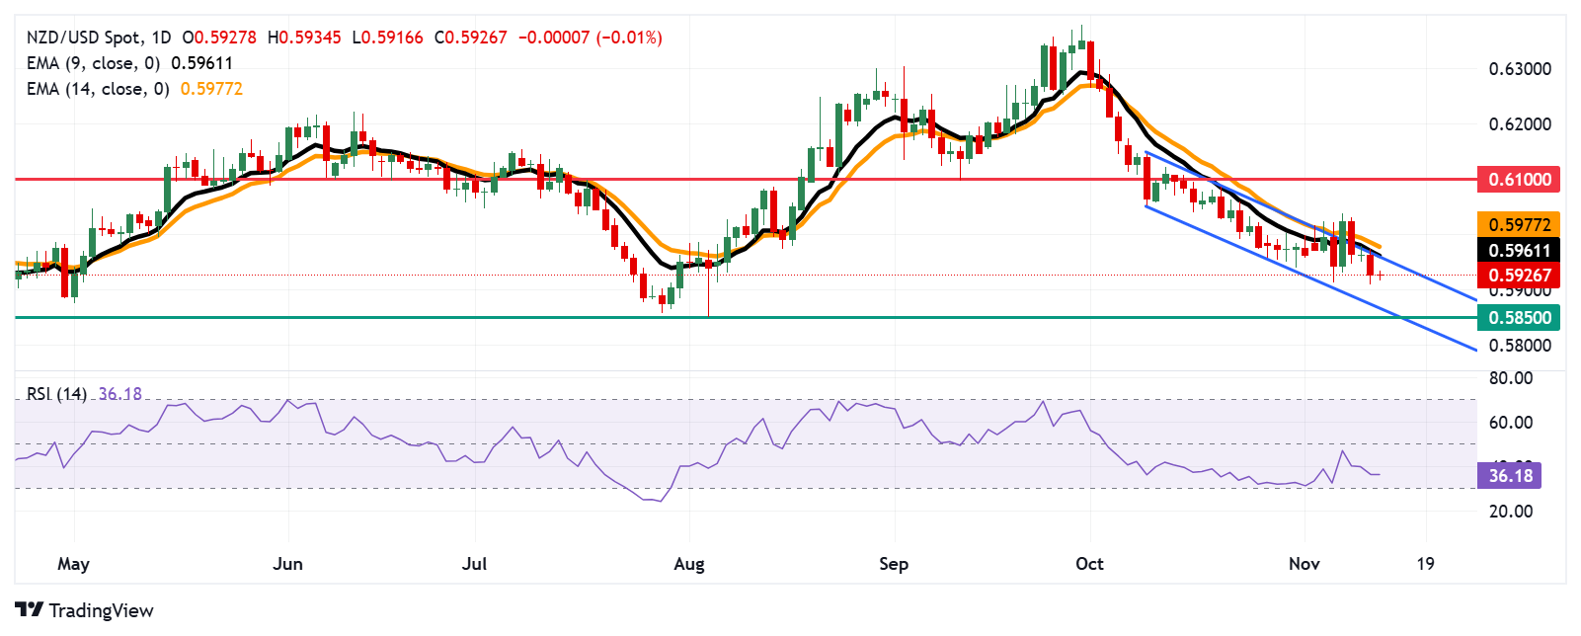The height and width of the screenshot is (636, 1581).
Task: Click the orange 0.59772 EMA price tag
Action: (x=1518, y=225)
